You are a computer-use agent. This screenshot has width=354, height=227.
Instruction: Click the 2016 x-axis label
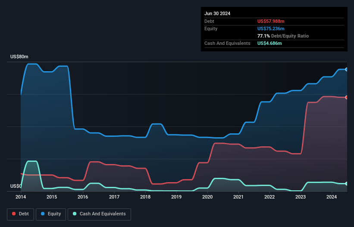pos(83,197)
